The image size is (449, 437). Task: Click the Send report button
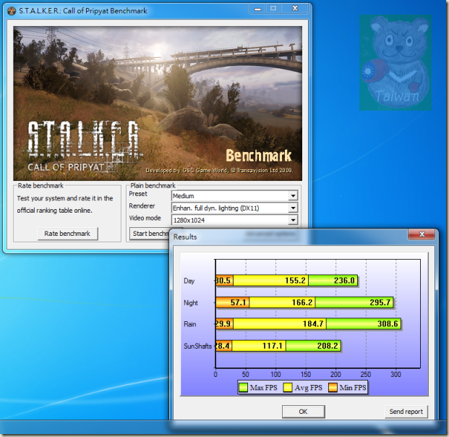pyautogui.click(x=406, y=412)
